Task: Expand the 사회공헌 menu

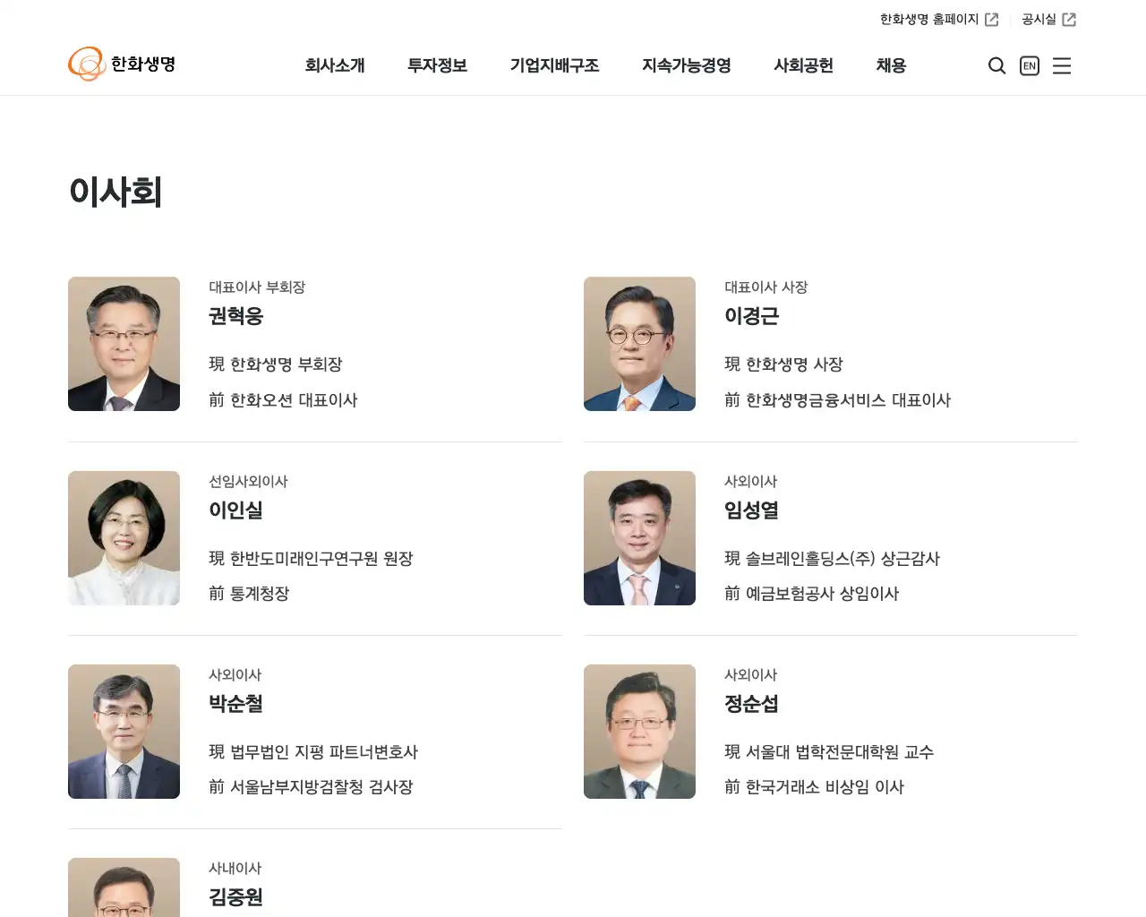Action: 803,65
